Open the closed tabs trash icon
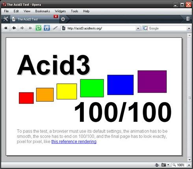 [188, 19]
